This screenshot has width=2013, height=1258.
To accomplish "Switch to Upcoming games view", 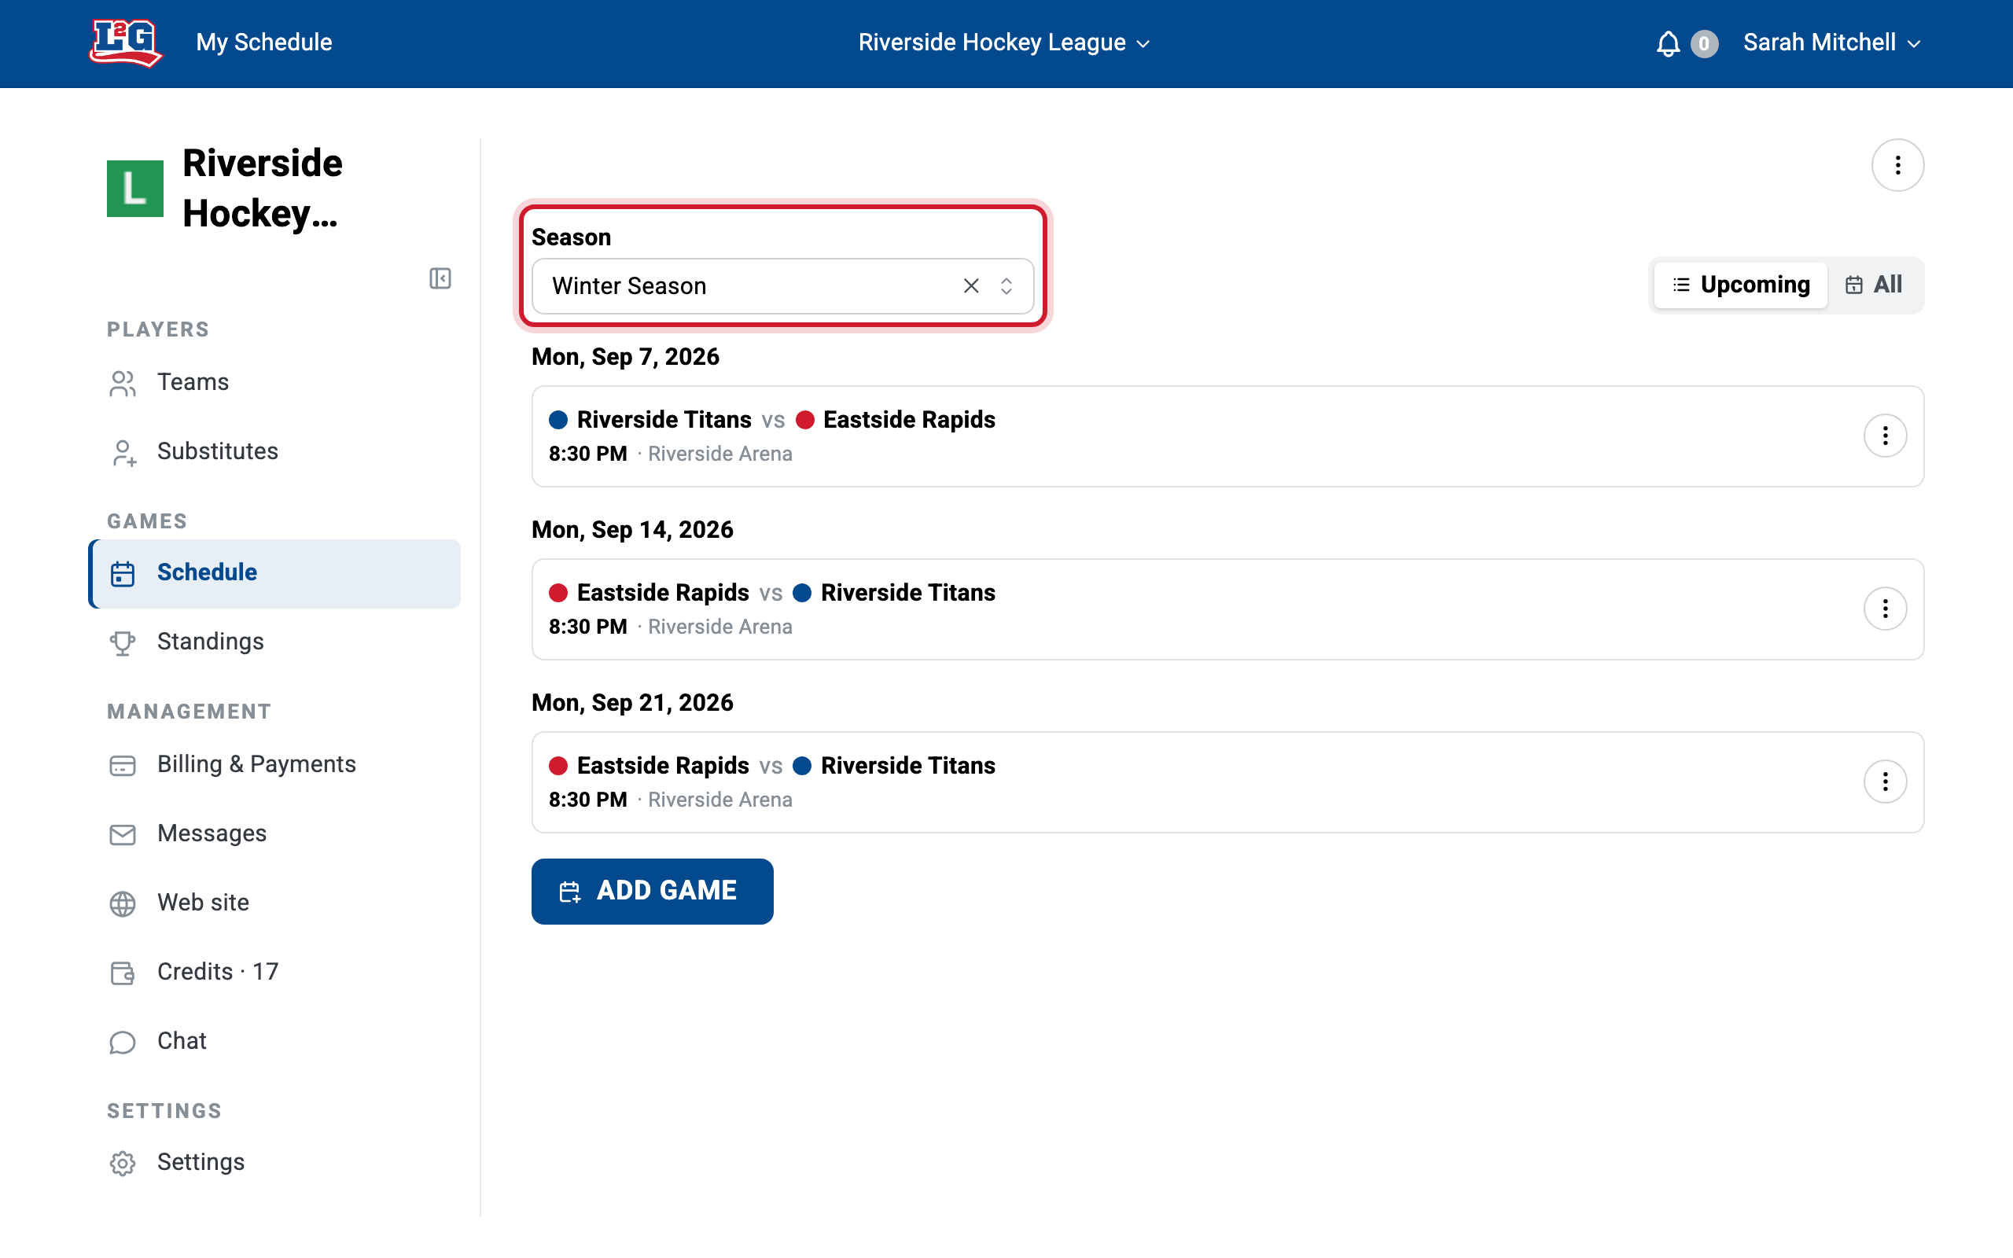I will click(1740, 285).
